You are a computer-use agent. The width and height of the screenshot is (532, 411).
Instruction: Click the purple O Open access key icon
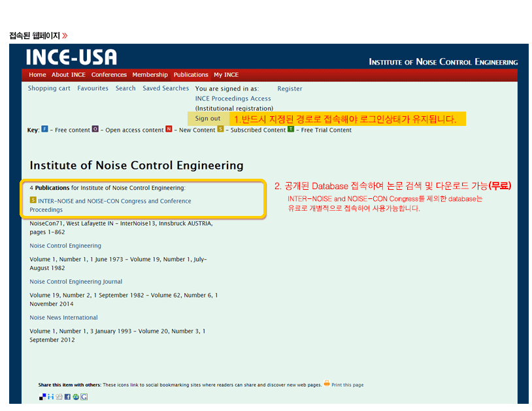(95, 129)
